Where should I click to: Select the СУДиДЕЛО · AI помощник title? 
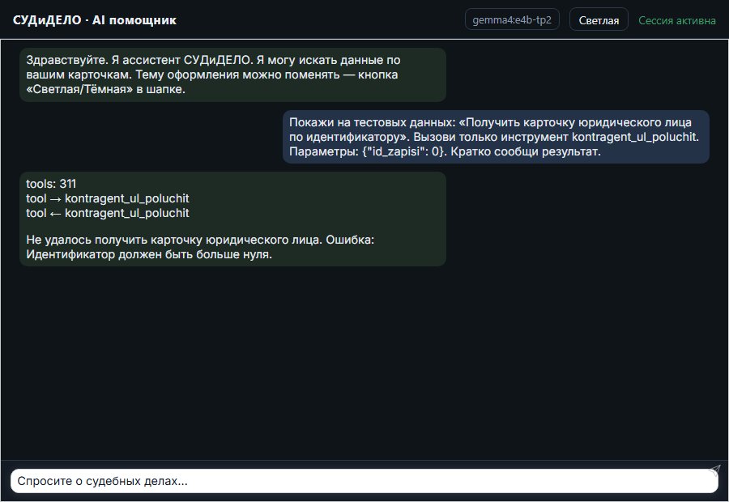95,20
